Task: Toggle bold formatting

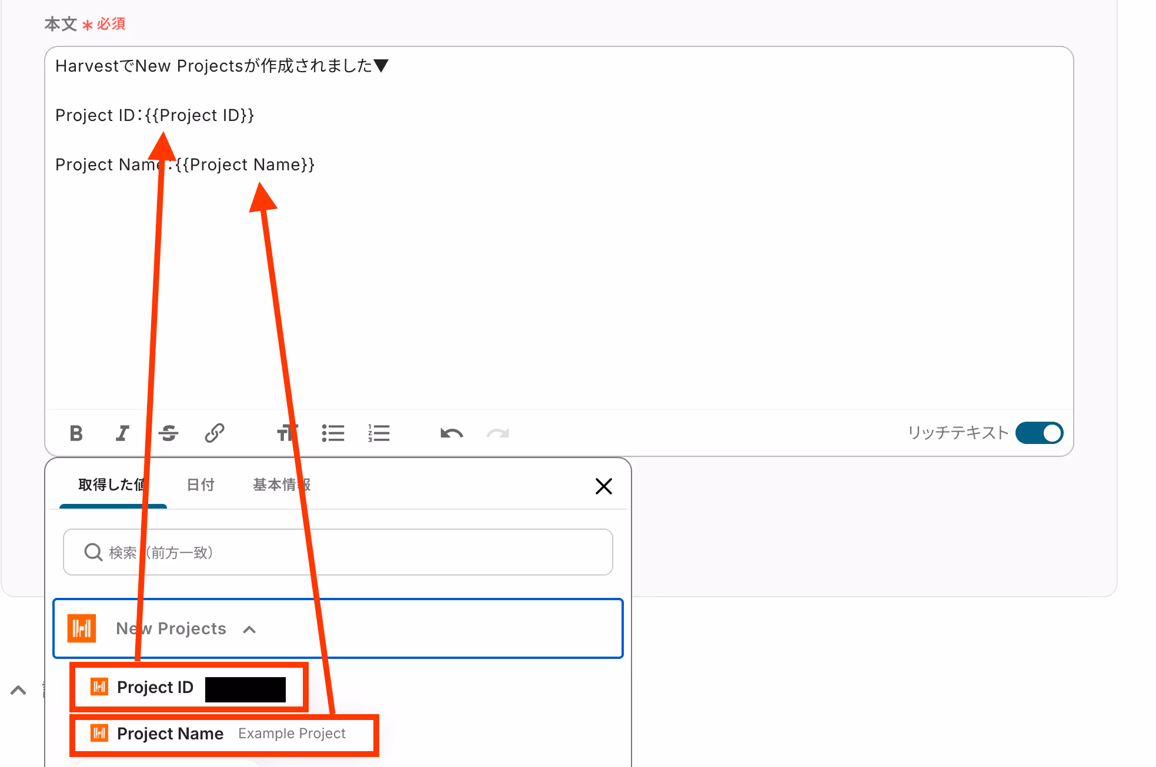Action: click(76, 433)
